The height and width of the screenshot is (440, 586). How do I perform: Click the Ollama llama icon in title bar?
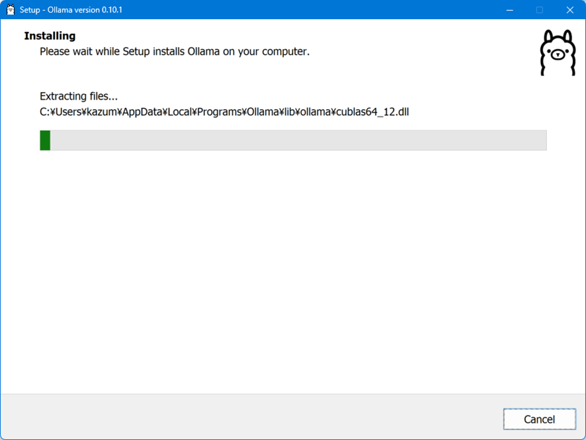[11, 10]
